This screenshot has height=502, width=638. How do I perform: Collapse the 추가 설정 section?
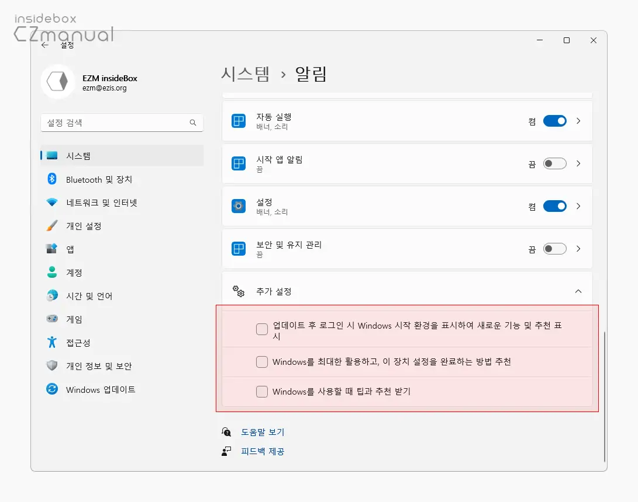coord(578,291)
